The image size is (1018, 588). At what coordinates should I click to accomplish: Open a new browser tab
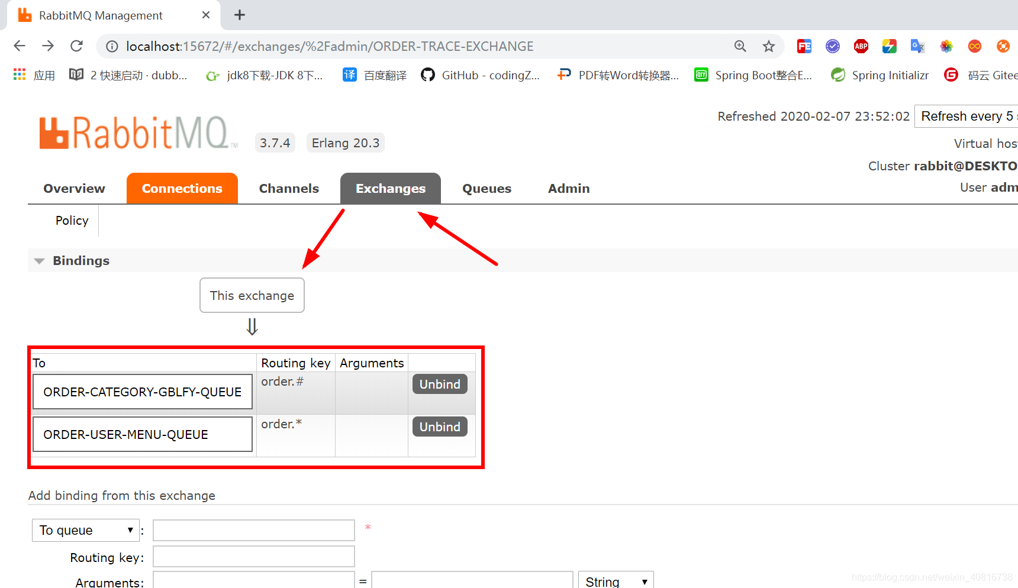click(x=240, y=15)
